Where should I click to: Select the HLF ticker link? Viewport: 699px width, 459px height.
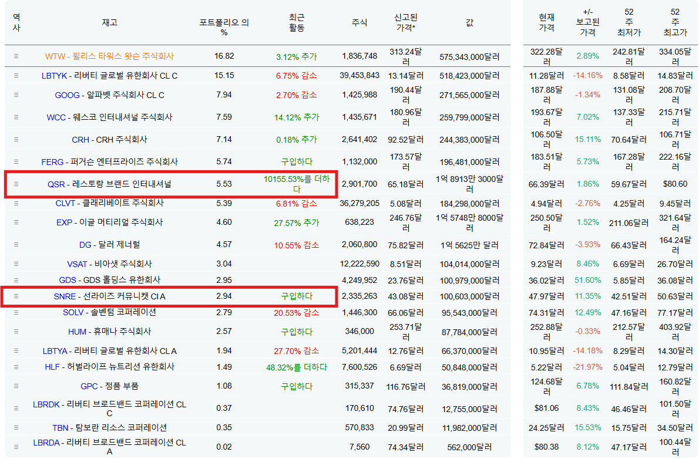[52, 367]
